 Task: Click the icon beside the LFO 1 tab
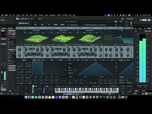(x=74, y=60)
